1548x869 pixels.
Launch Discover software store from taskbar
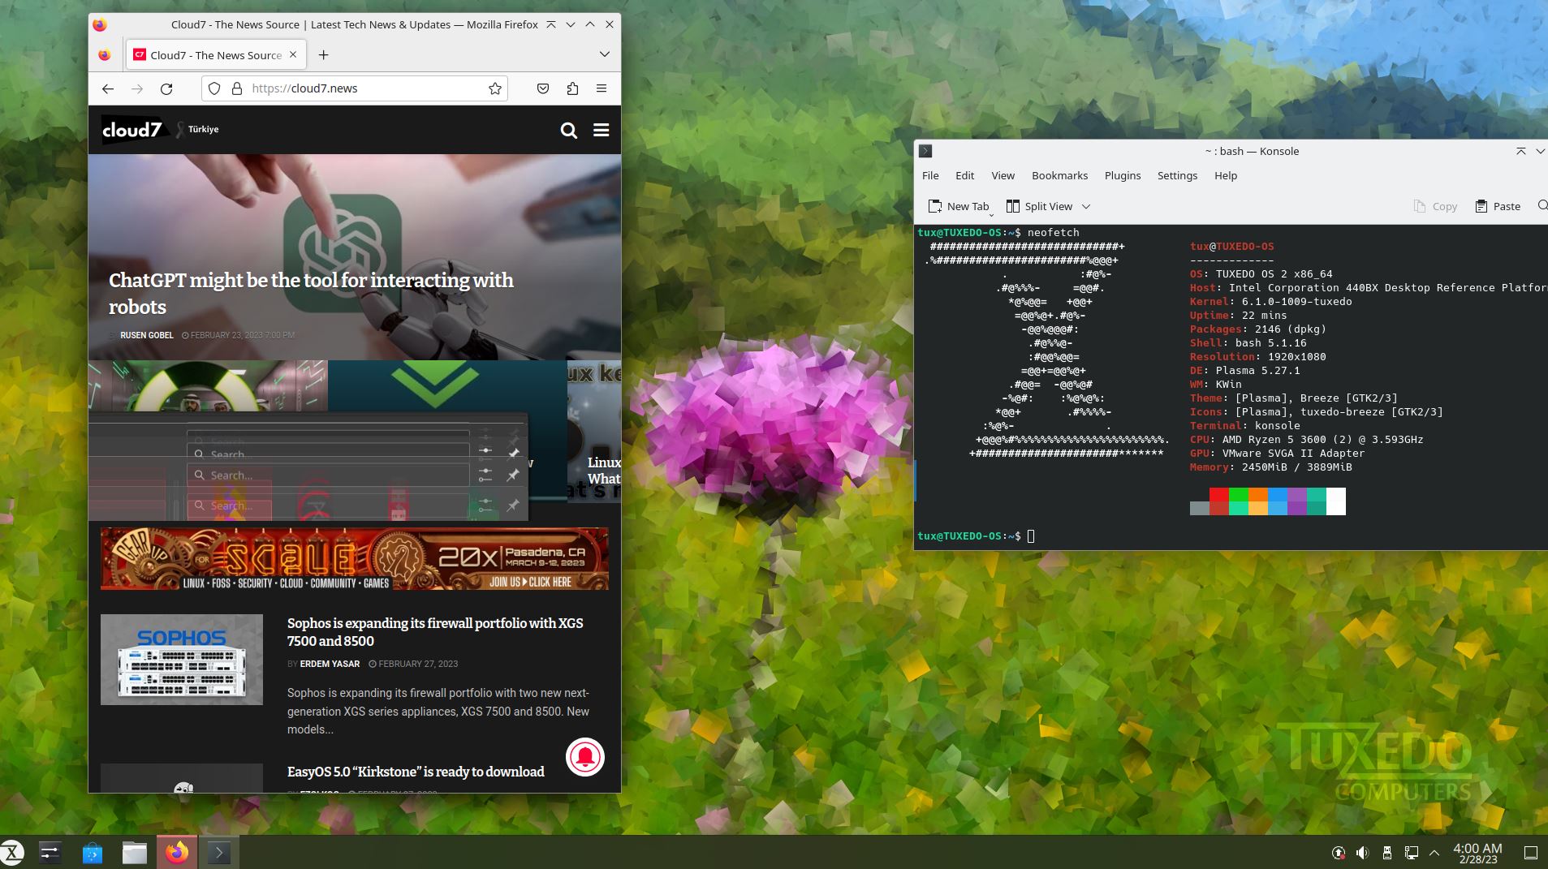(x=93, y=852)
